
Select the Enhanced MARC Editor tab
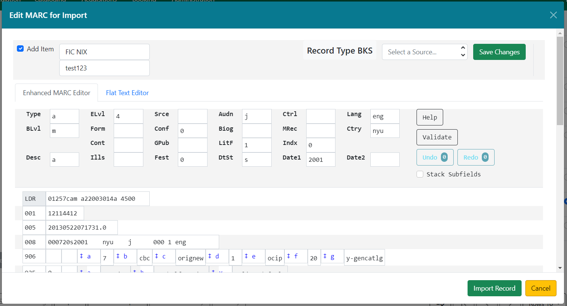click(x=56, y=93)
